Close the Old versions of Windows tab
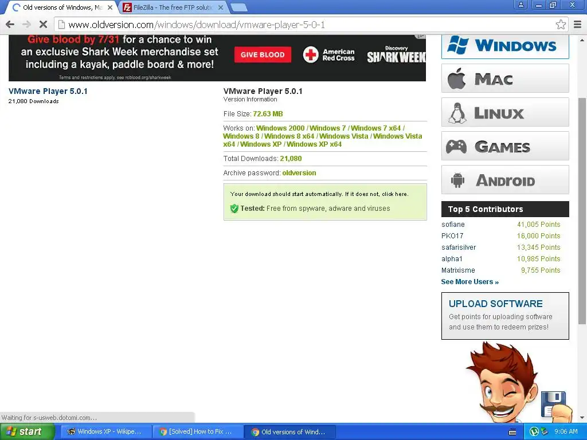 pyautogui.click(x=110, y=7)
